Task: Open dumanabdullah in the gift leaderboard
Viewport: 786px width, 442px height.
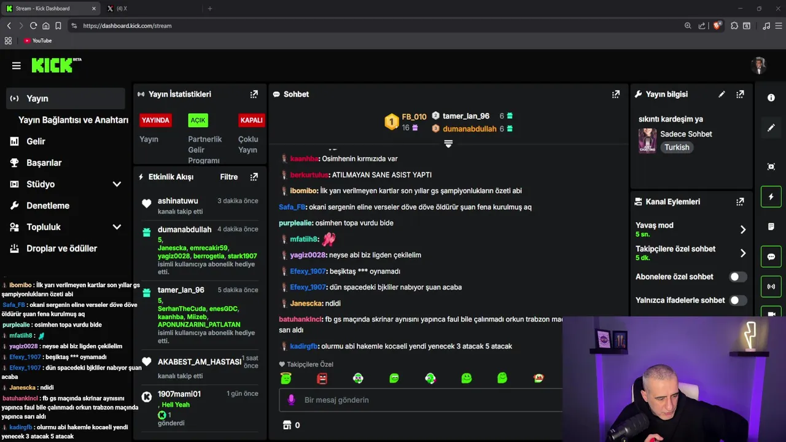Action: point(469,129)
